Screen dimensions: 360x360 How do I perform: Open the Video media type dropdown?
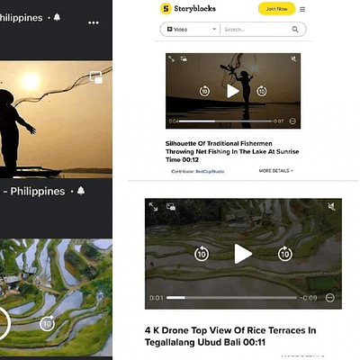click(x=192, y=30)
